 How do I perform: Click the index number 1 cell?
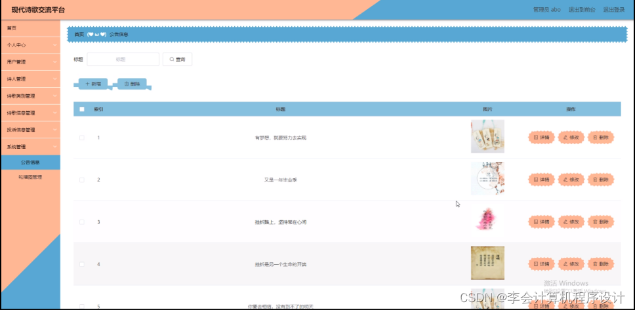coord(98,138)
